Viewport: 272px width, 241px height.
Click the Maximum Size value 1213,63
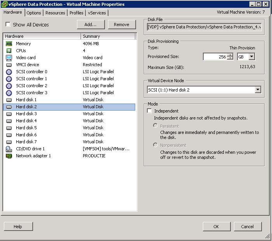pos(248,67)
